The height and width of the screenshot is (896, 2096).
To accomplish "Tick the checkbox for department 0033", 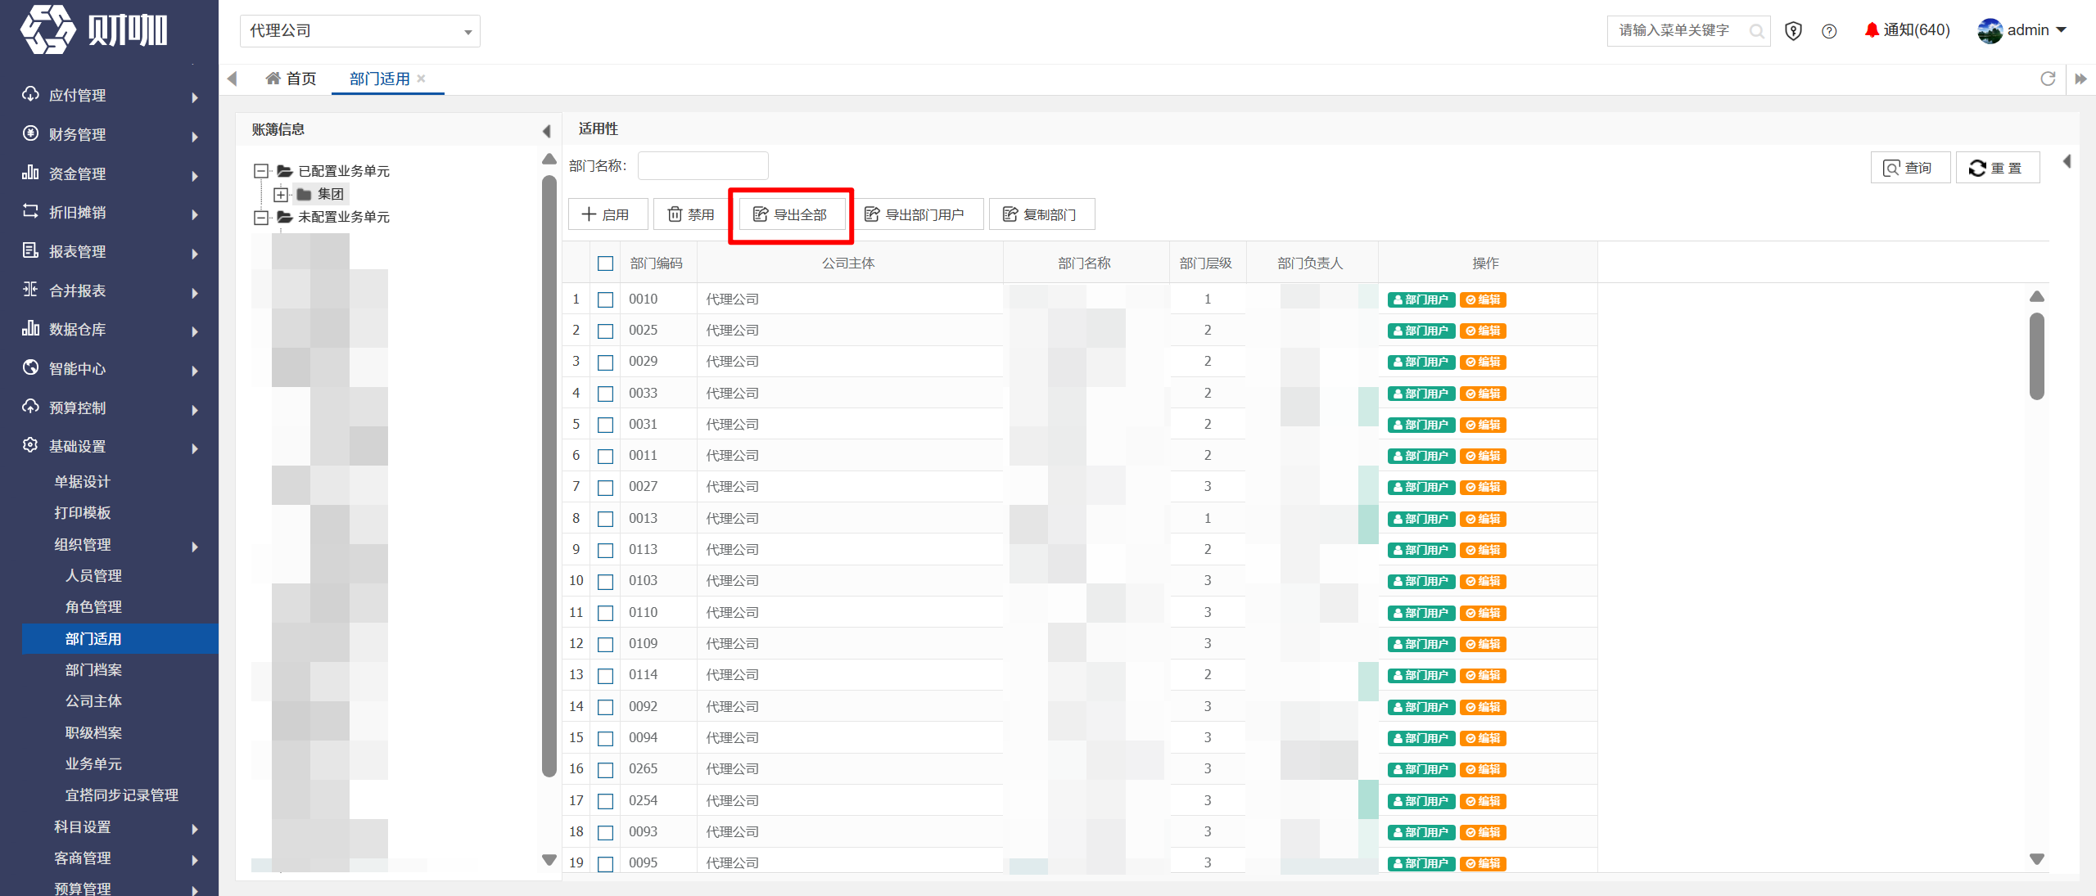I will [605, 394].
